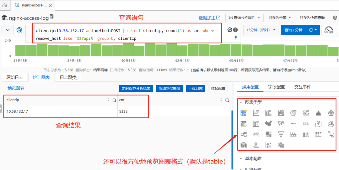339x170 pixels.
Task: Go to the home tab icon
Action: (x=5, y=5)
